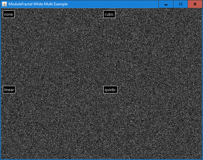Select the "cubic" interpolation label
This screenshot has width=203, height=160.
click(x=109, y=14)
